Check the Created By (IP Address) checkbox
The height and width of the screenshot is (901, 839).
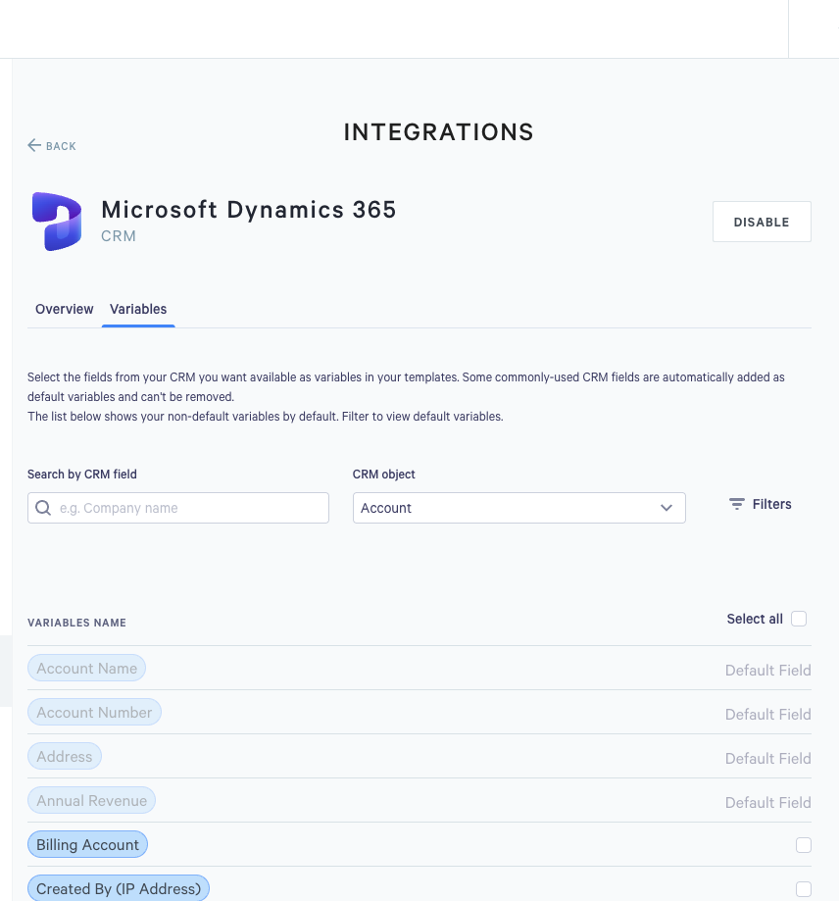click(804, 889)
